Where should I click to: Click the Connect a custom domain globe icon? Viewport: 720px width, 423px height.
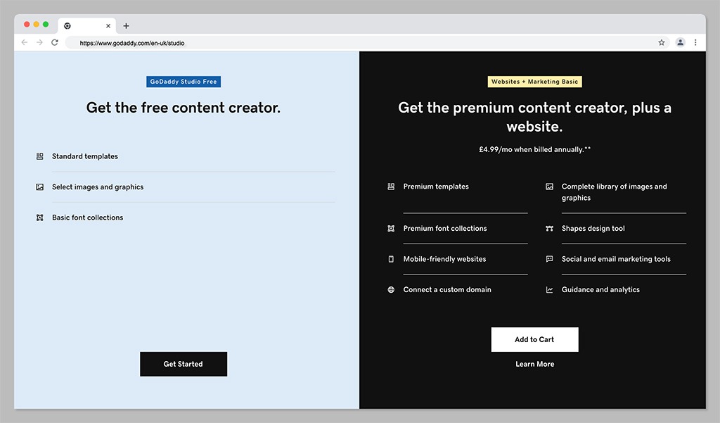tap(391, 289)
